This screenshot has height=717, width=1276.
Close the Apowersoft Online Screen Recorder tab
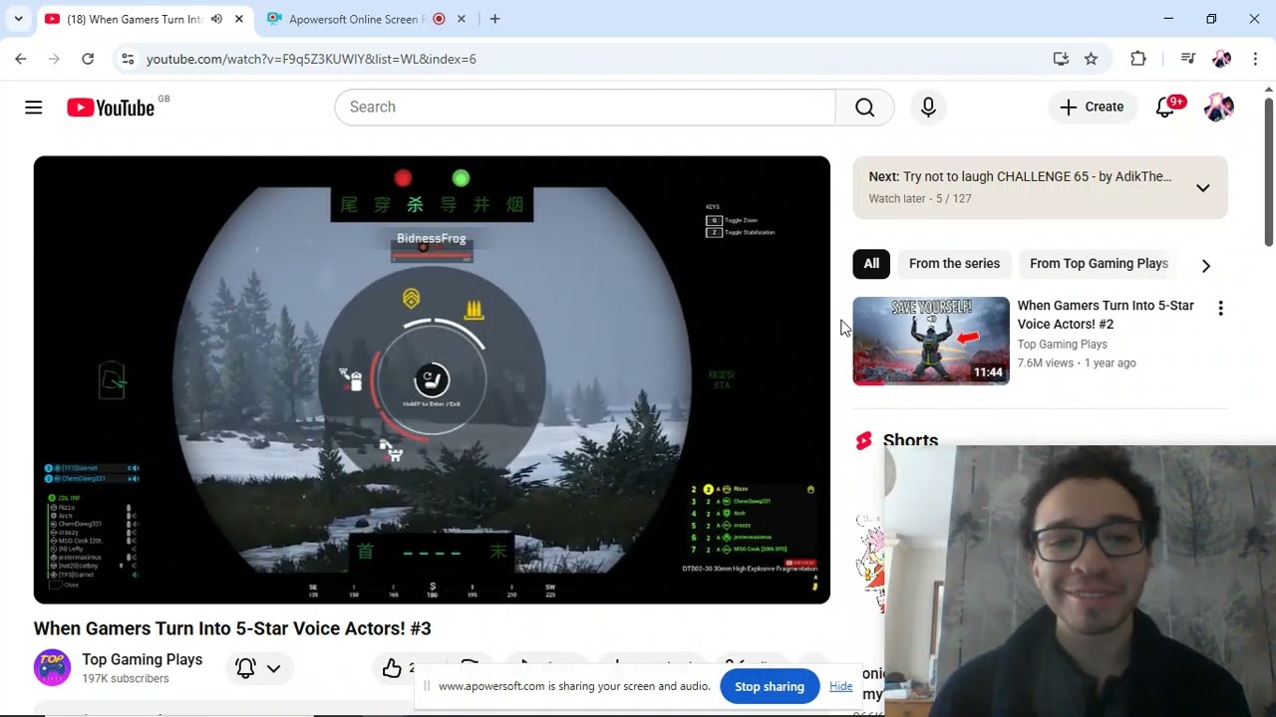pyautogui.click(x=462, y=19)
